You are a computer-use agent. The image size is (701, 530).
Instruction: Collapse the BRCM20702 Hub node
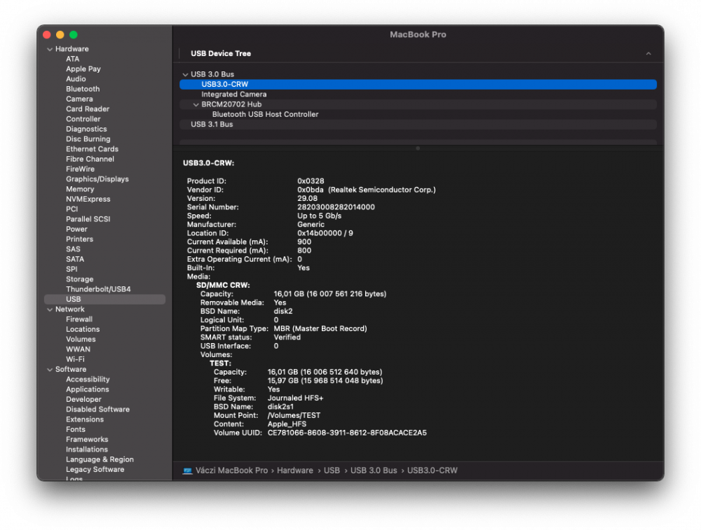pos(196,104)
